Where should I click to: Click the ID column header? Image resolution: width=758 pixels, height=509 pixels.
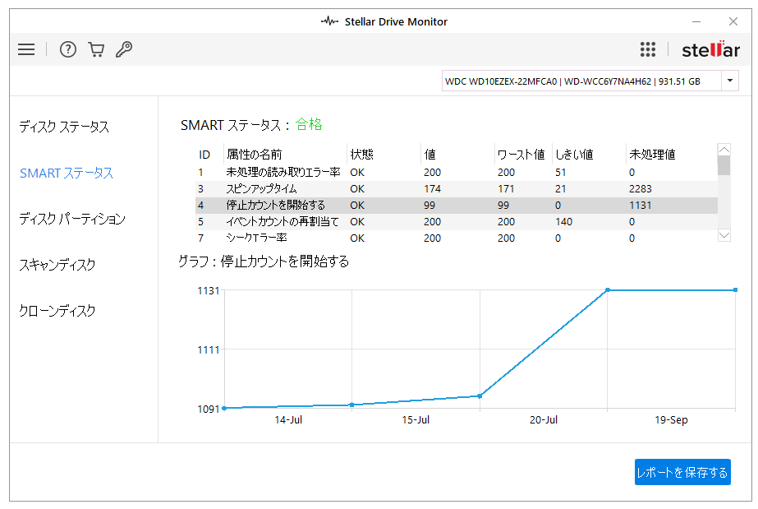click(x=204, y=155)
